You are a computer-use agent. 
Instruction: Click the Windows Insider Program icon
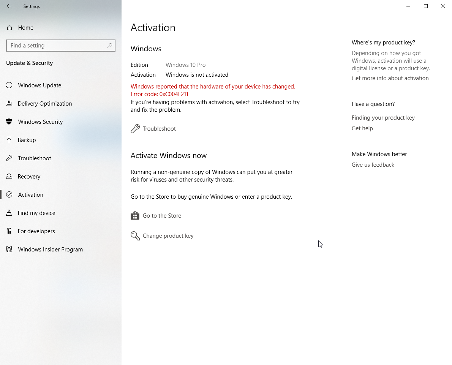pyautogui.click(x=9, y=250)
